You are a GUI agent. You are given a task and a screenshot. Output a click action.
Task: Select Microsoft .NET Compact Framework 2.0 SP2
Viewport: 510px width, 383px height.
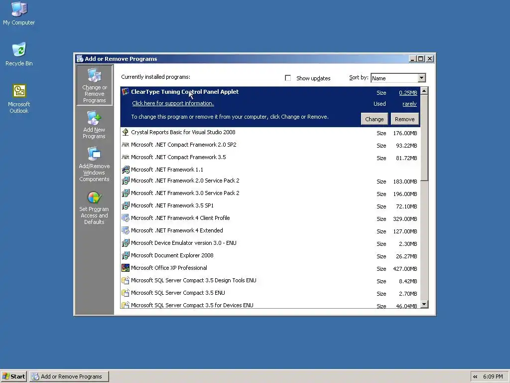coord(270,145)
